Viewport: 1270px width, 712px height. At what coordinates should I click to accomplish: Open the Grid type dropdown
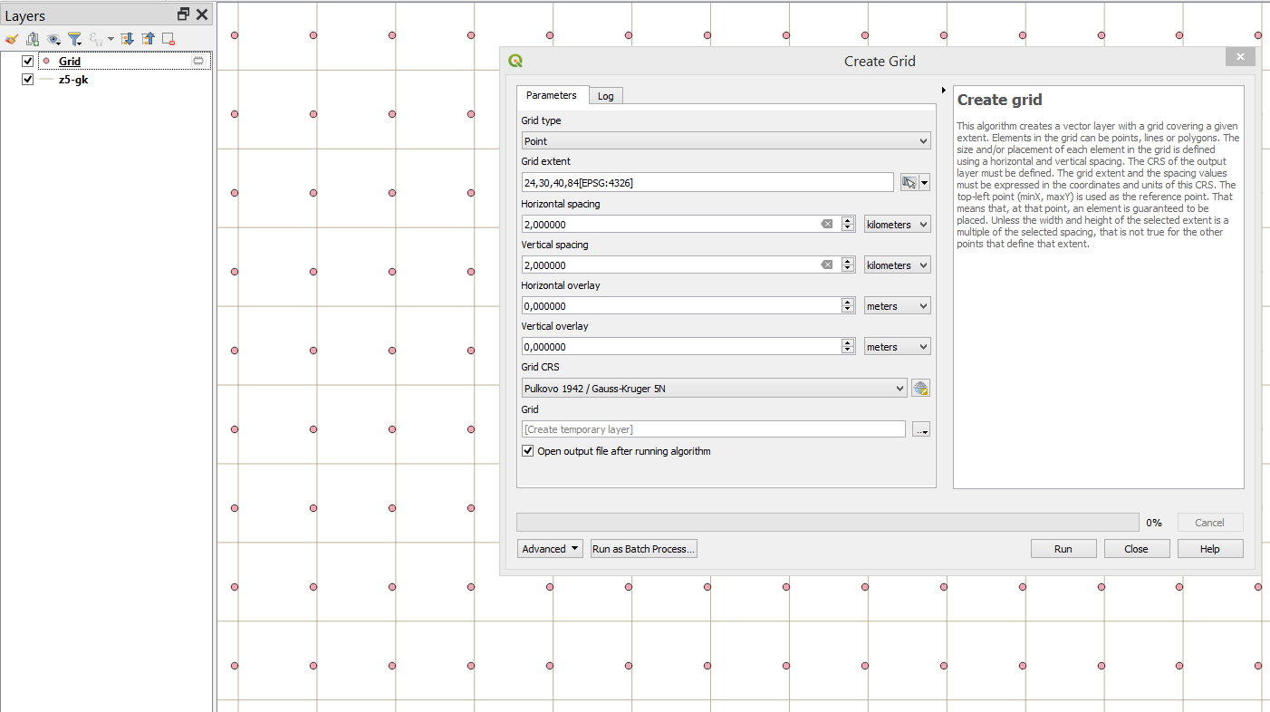pos(726,141)
